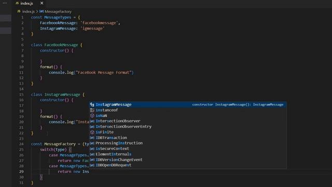Click the variable icon beside IDBOpenDBRequest

point(92,165)
